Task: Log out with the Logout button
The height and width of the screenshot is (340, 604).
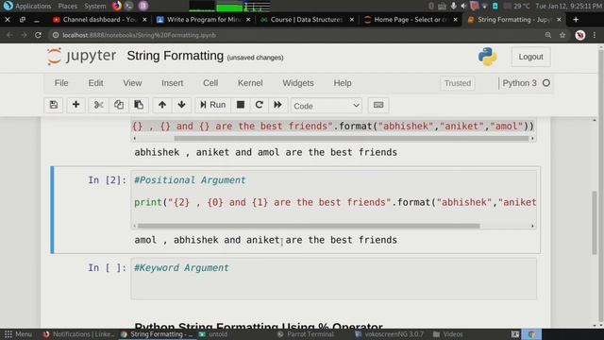Action: (x=530, y=57)
